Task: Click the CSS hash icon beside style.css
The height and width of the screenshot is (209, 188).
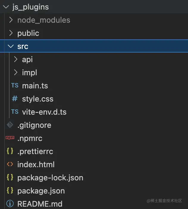Action: coord(15,99)
